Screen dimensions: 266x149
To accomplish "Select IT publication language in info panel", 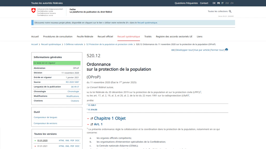I will pos(78,87).
